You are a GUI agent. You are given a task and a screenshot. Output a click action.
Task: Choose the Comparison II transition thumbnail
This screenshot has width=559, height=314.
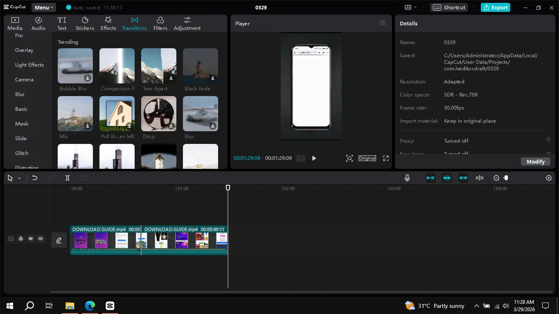pyautogui.click(x=117, y=66)
